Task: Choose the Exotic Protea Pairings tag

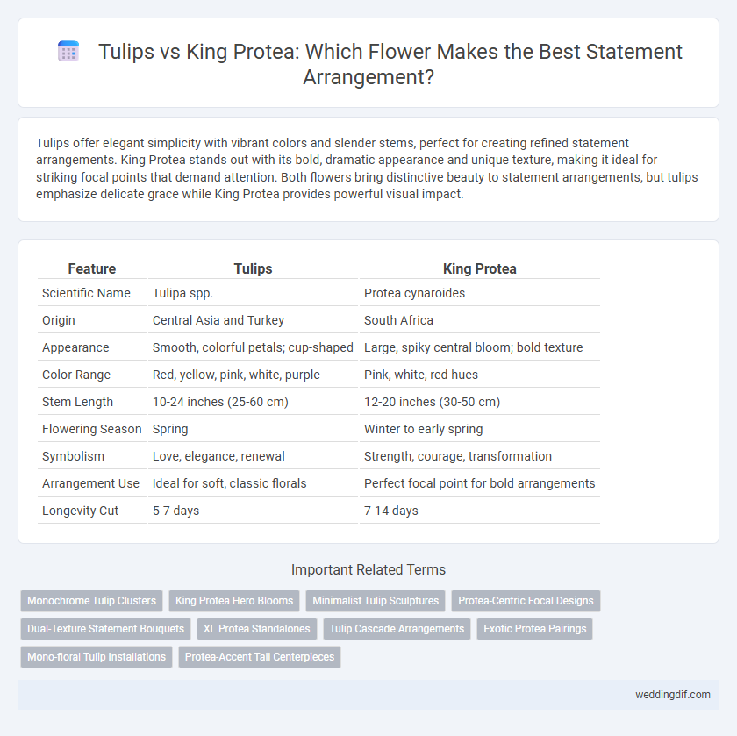Action: point(535,629)
